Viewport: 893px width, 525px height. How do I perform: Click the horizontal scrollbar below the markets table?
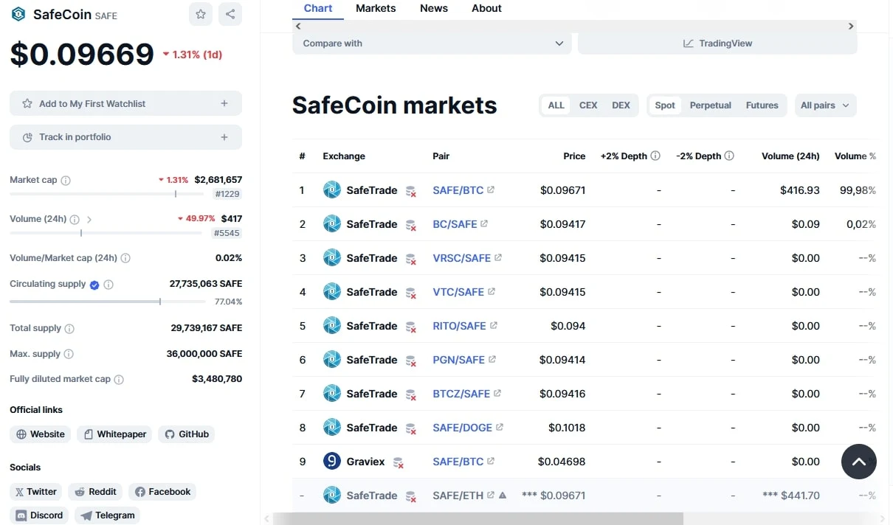(478, 519)
